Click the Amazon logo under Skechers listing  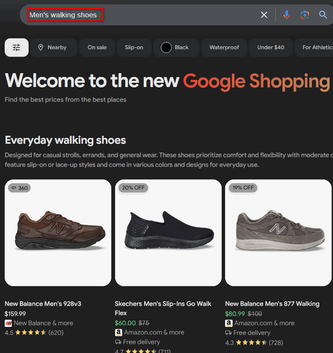[x=119, y=332]
